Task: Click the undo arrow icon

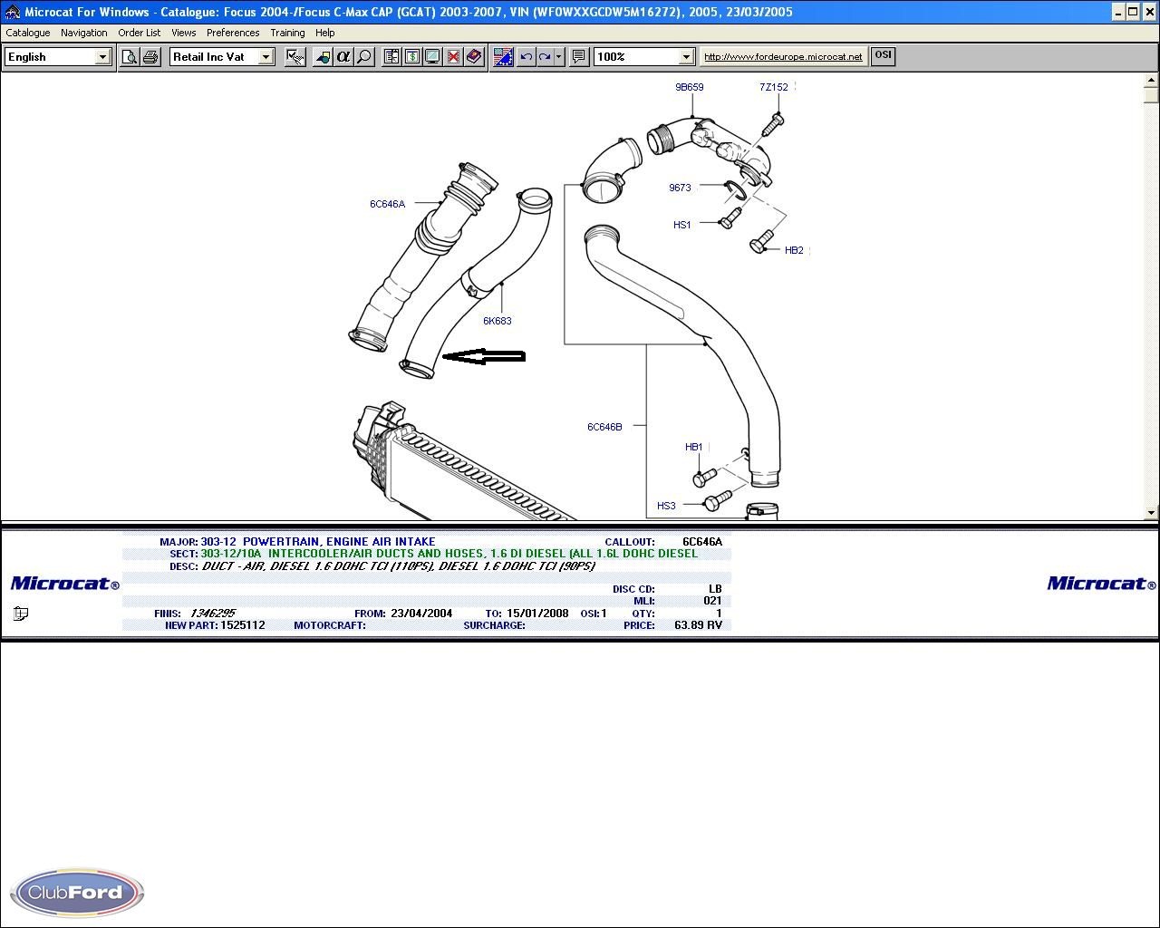Action: [x=526, y=57]
